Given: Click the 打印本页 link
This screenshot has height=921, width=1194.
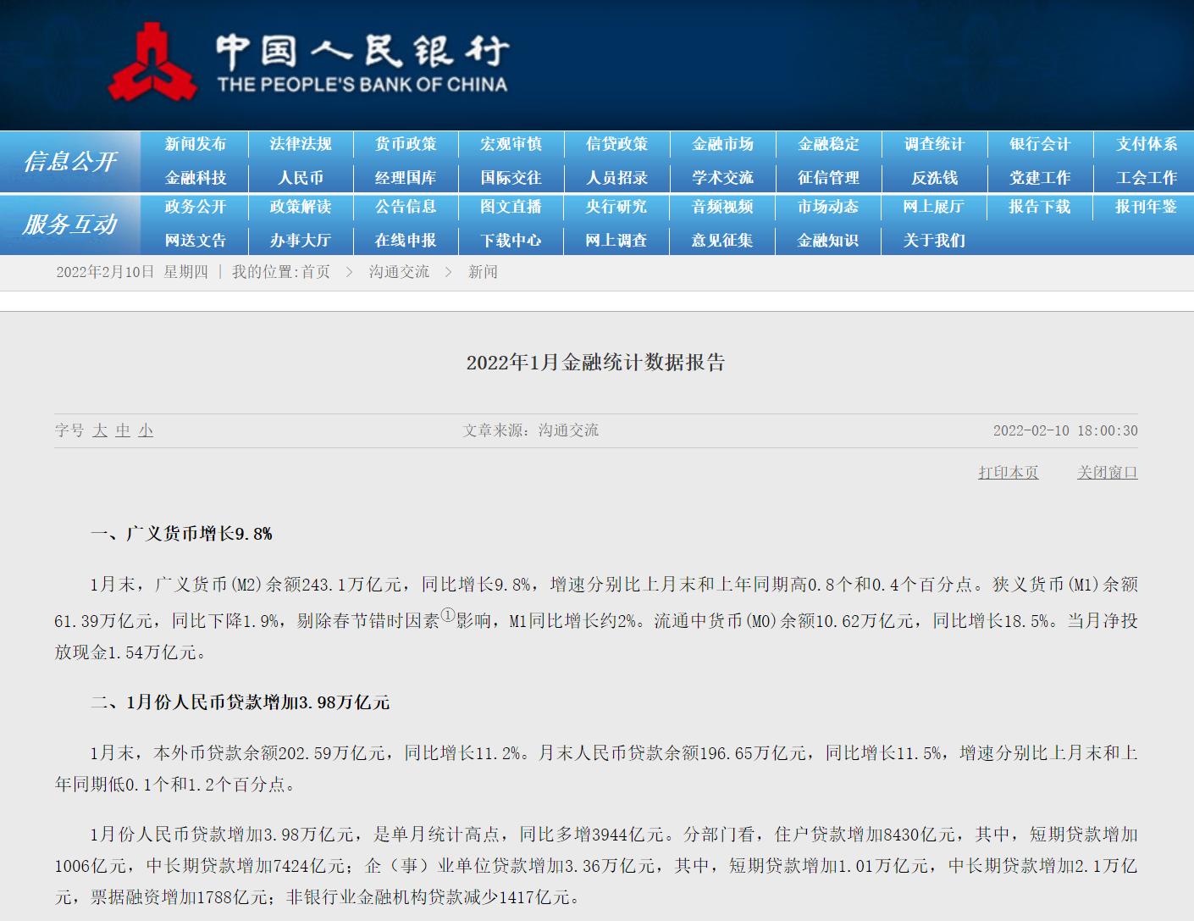Looking at the screenshot, I should 1009,473.
